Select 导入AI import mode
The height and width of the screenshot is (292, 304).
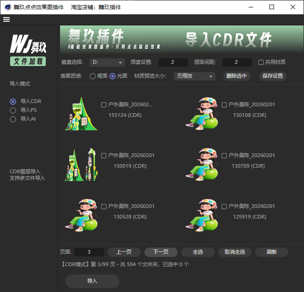13,119
